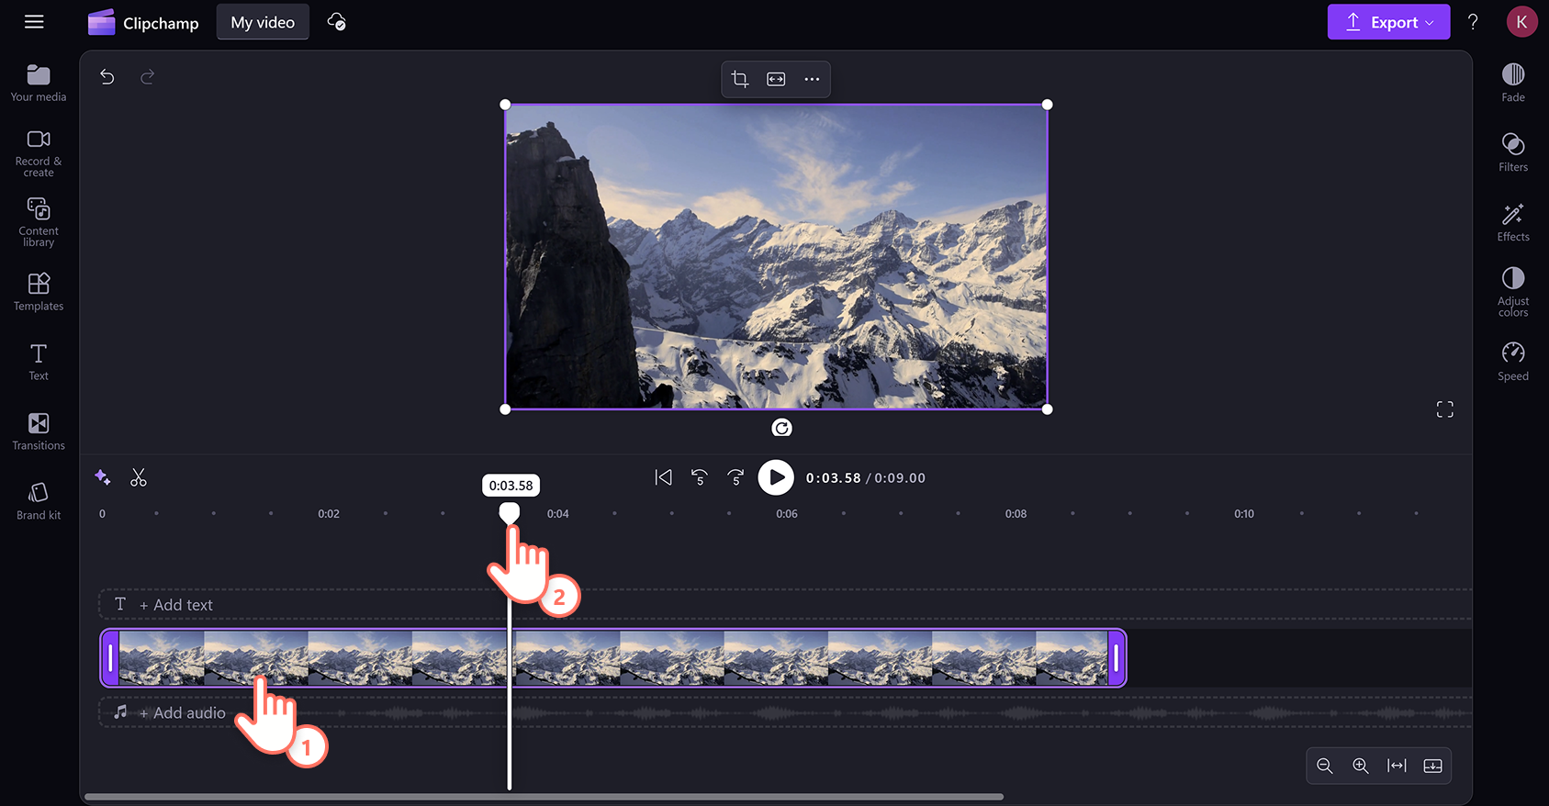Toggle the main hamburger menu

(x=34, y=22)
